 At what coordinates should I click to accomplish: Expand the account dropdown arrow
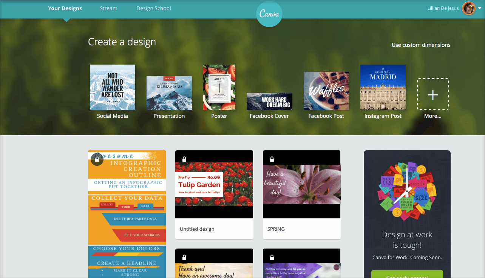point(480,8)
